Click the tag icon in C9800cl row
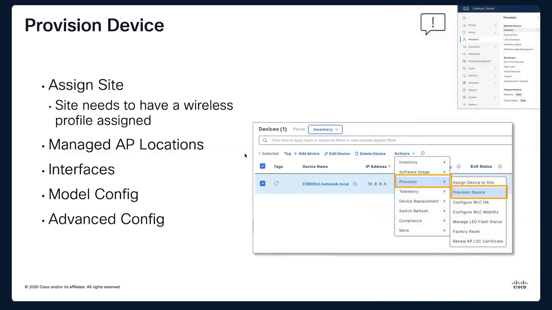552x310 pixels. (x=276, y=184)
